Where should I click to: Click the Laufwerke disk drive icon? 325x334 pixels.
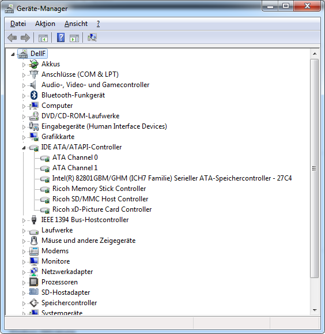point(34,231)
